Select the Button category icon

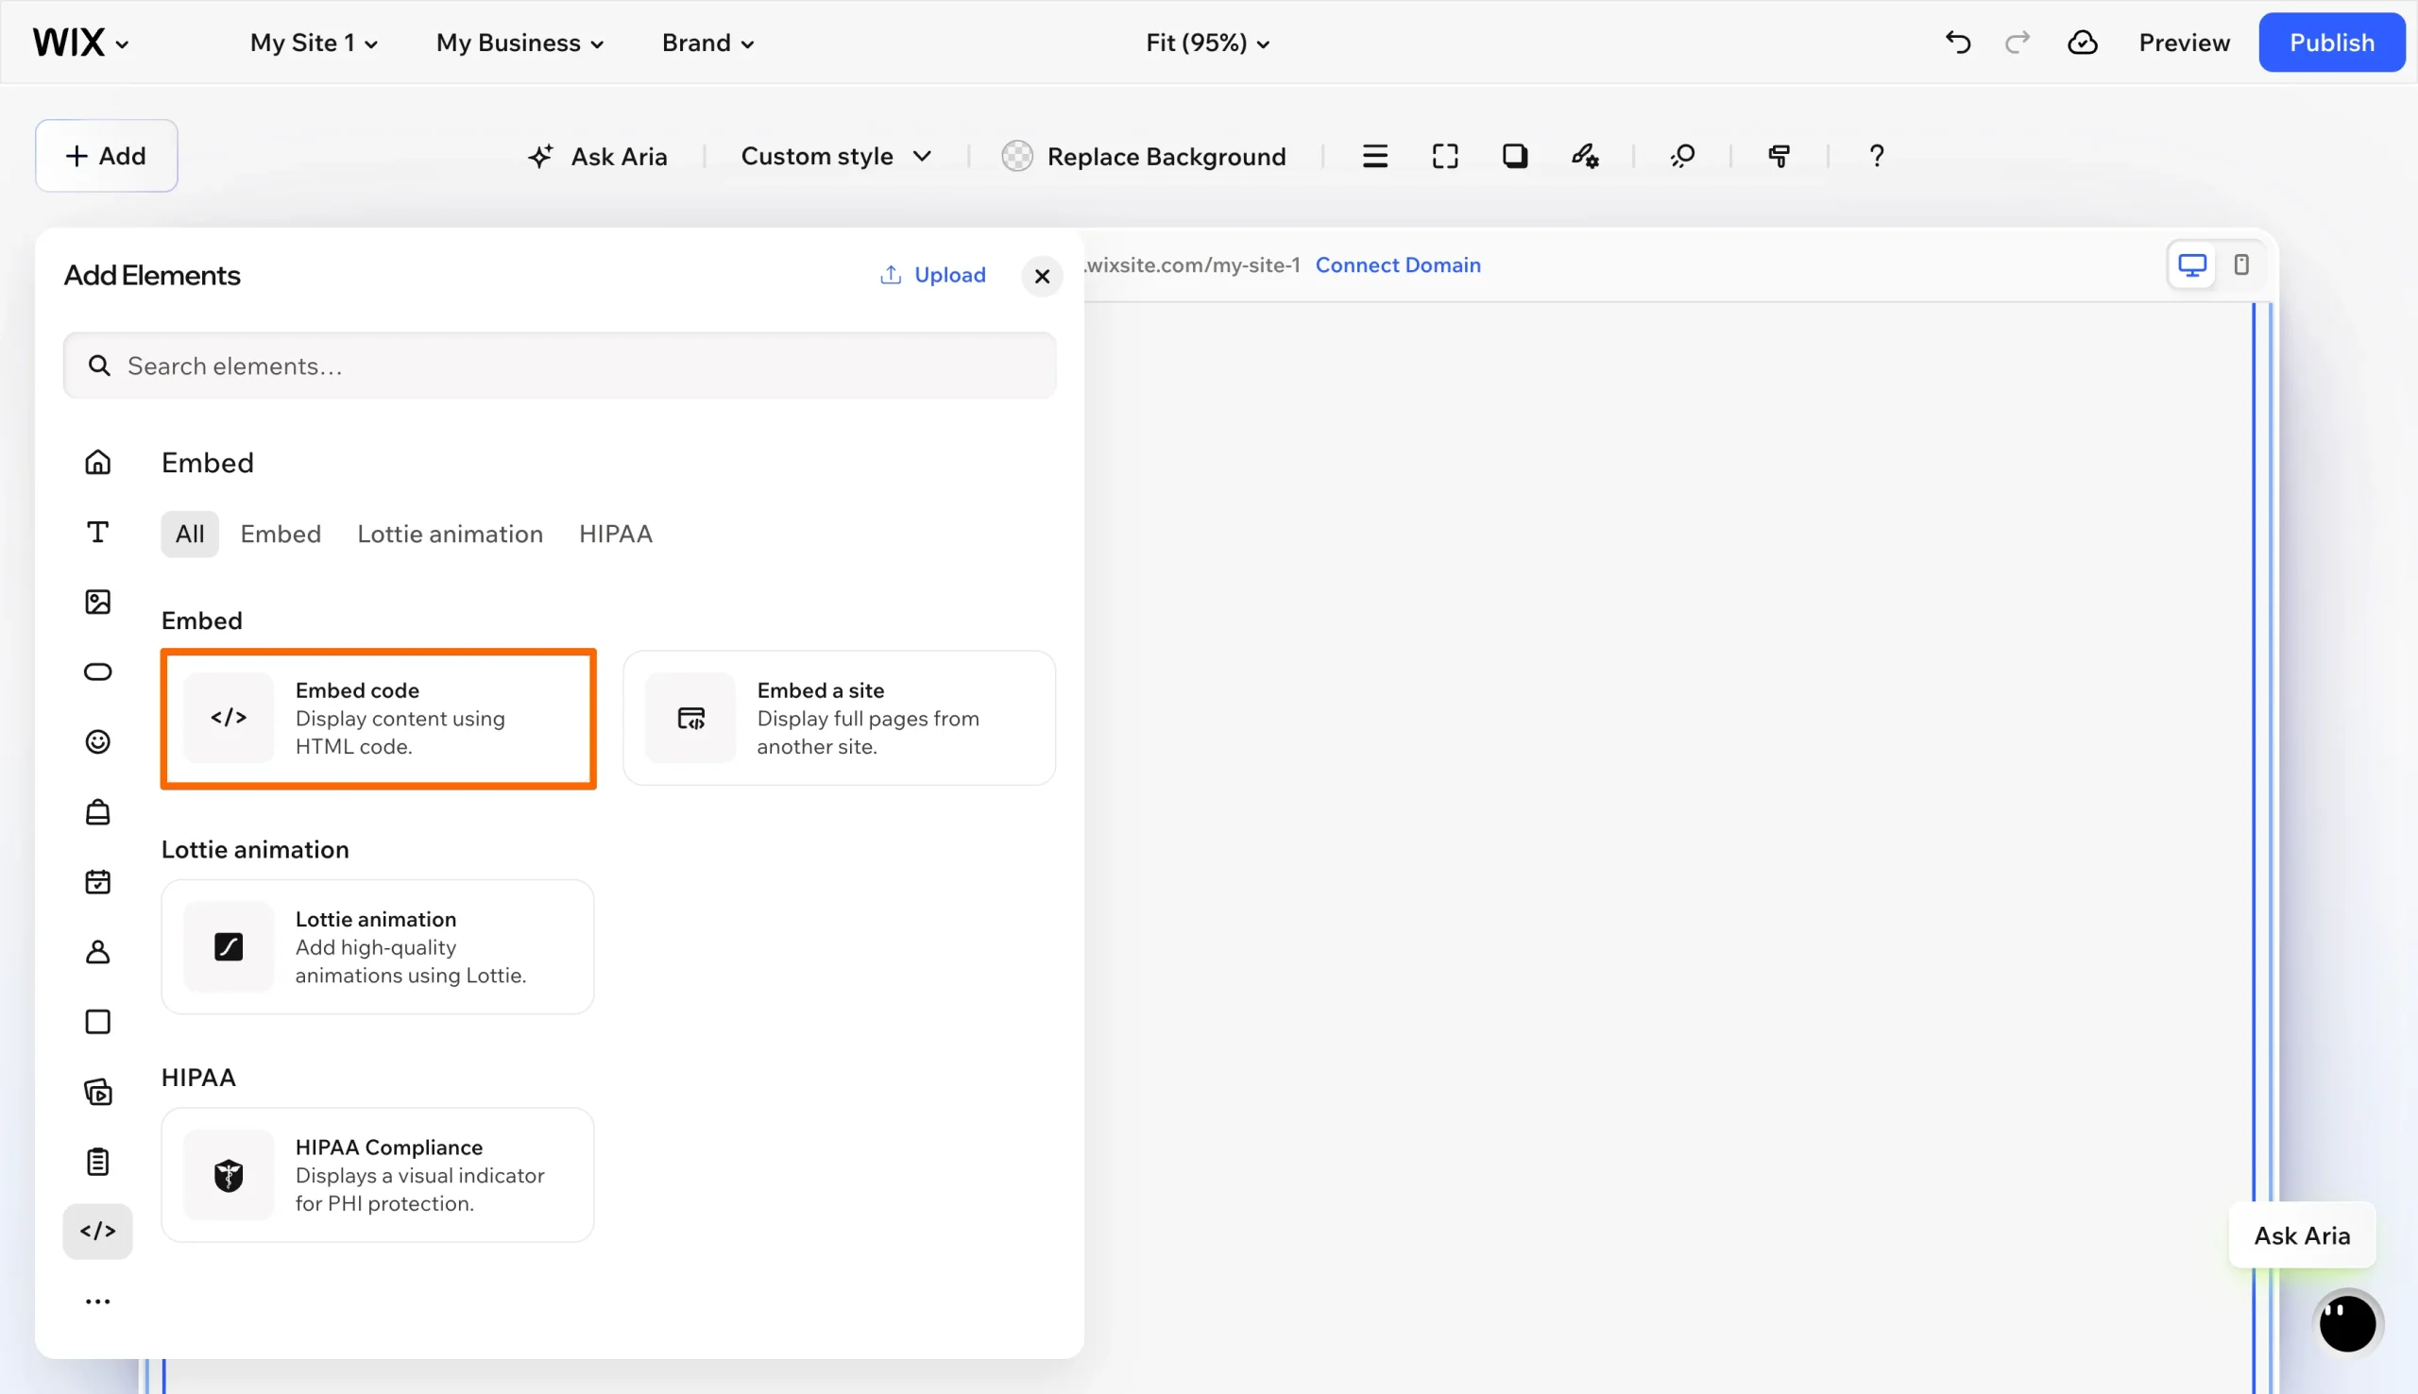tap(97, 672)
